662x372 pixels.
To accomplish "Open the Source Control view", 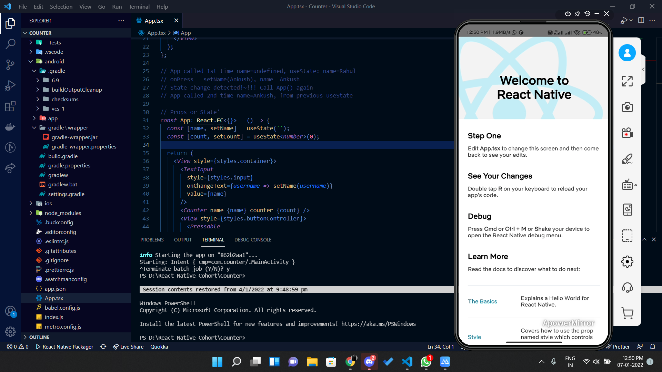I will coord(10,64).
